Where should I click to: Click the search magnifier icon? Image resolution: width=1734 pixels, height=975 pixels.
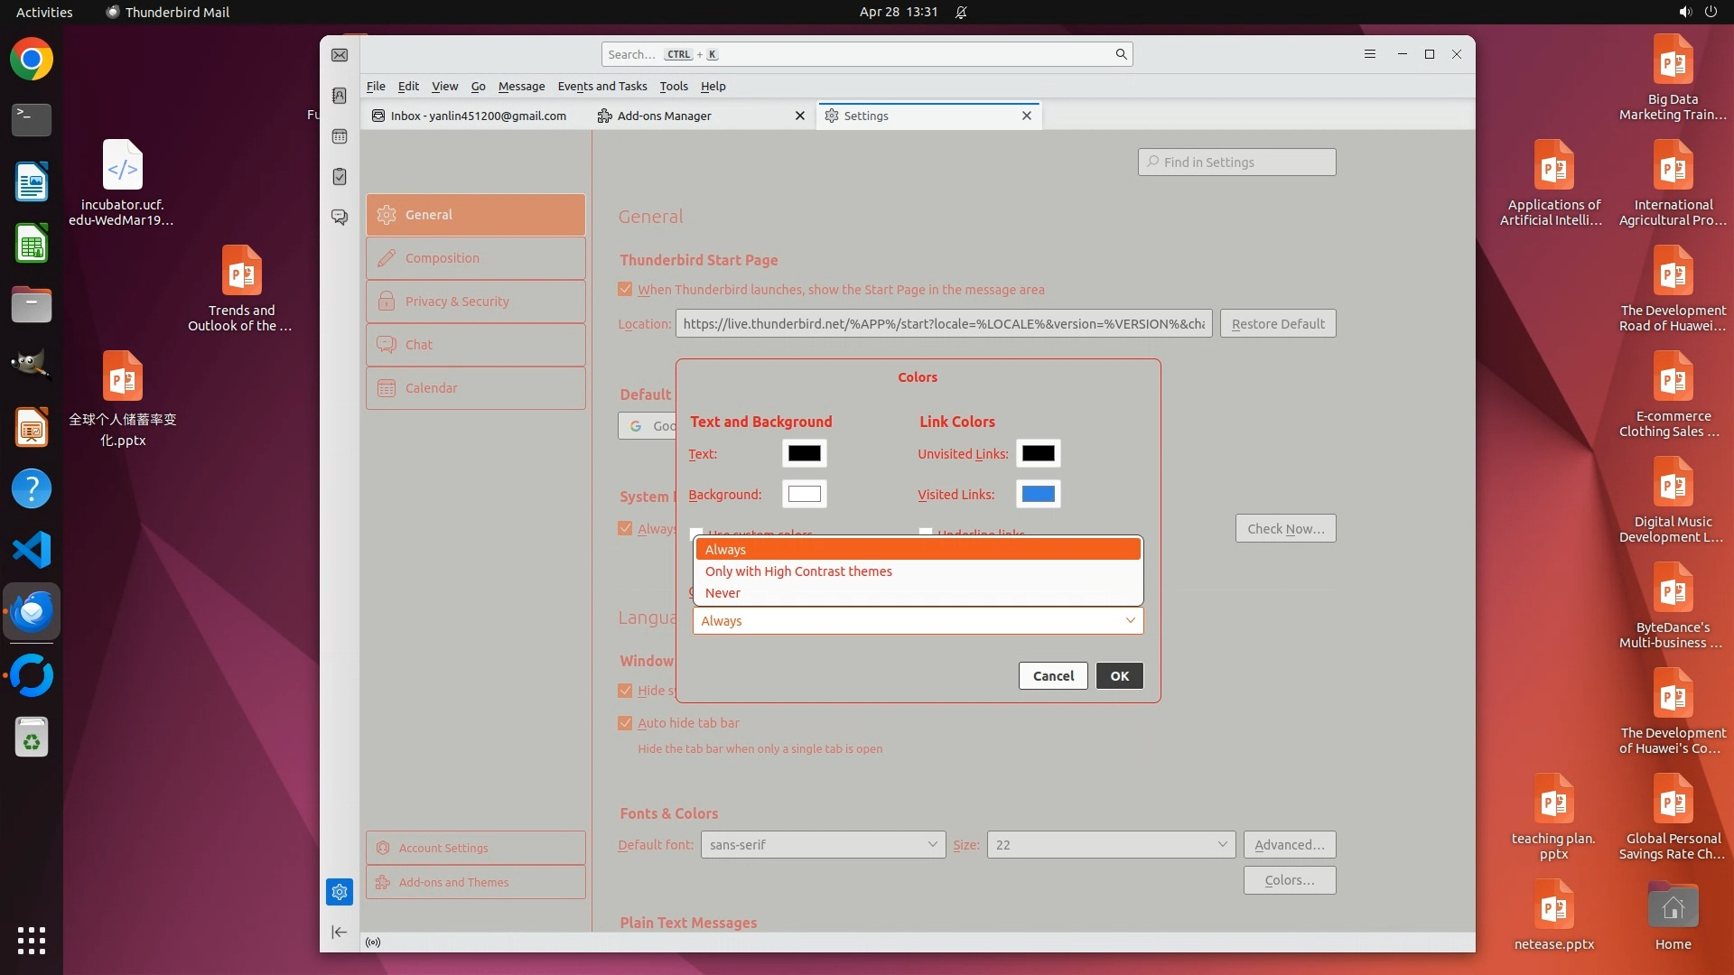(1121, 54)
